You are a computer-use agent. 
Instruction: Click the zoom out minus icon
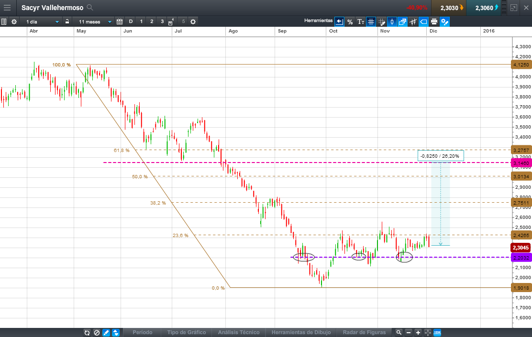pos(409,332)
